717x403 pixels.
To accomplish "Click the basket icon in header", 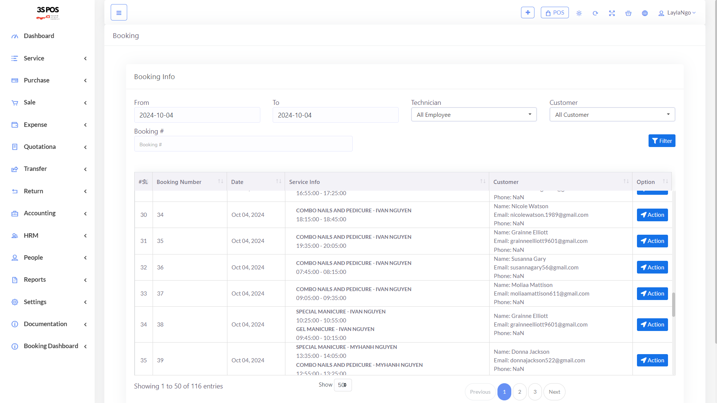I will [x=628, y=13].
